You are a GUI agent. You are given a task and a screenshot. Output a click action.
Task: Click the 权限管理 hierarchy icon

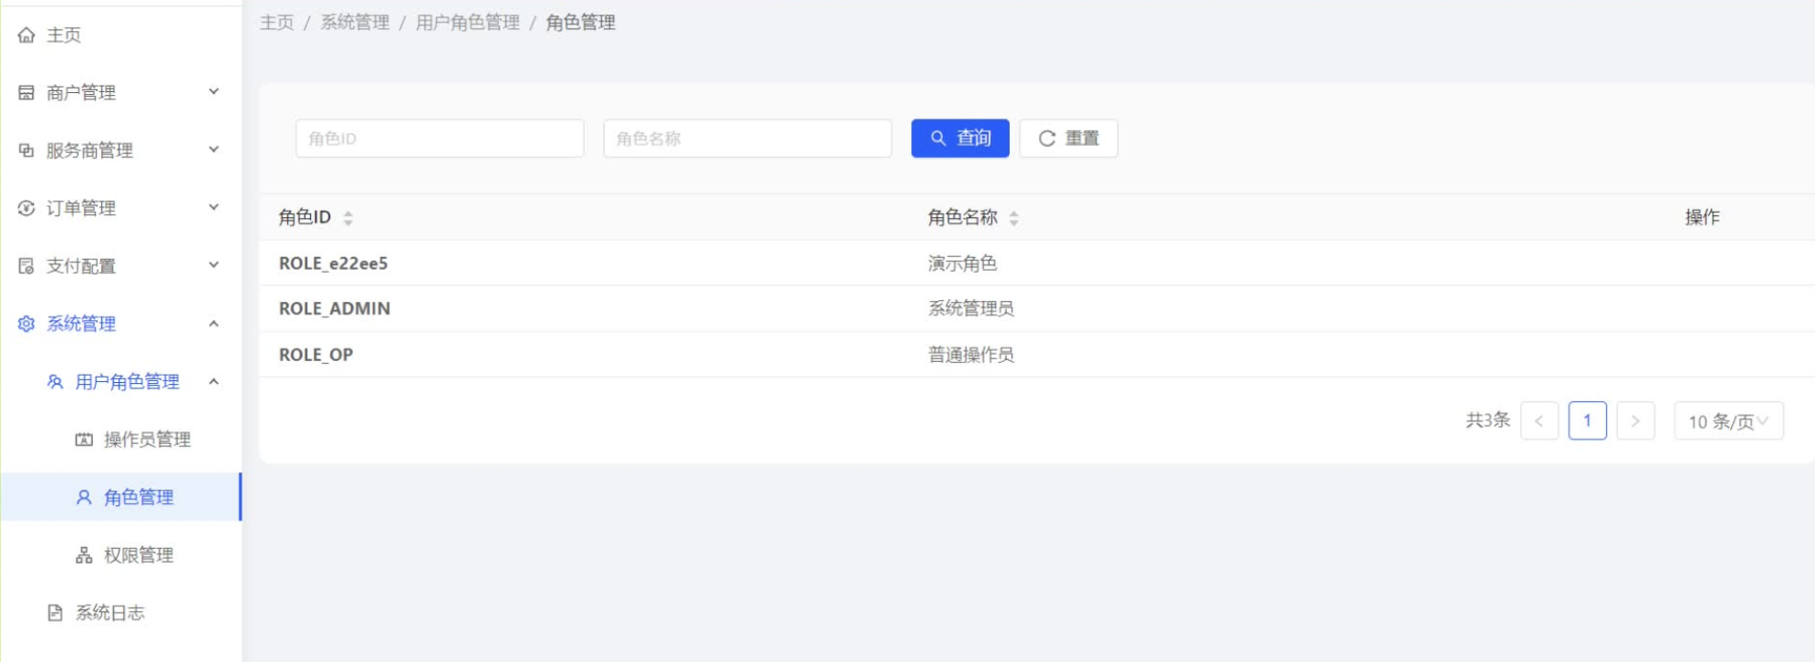(x=84, y=555)
